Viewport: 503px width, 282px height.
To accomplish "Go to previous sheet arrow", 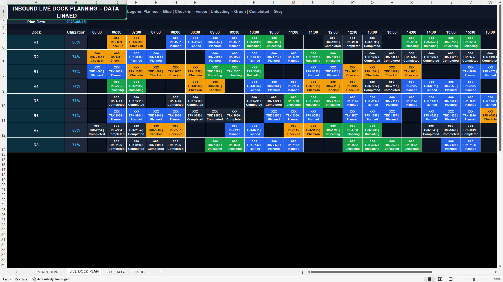I will (8, 272).
